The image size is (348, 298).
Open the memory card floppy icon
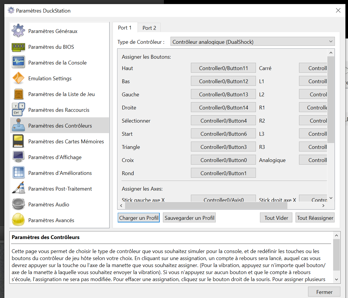(18, 141)
